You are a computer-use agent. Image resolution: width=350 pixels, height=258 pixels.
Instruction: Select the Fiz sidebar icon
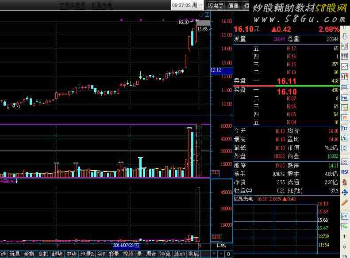point(345,129)
